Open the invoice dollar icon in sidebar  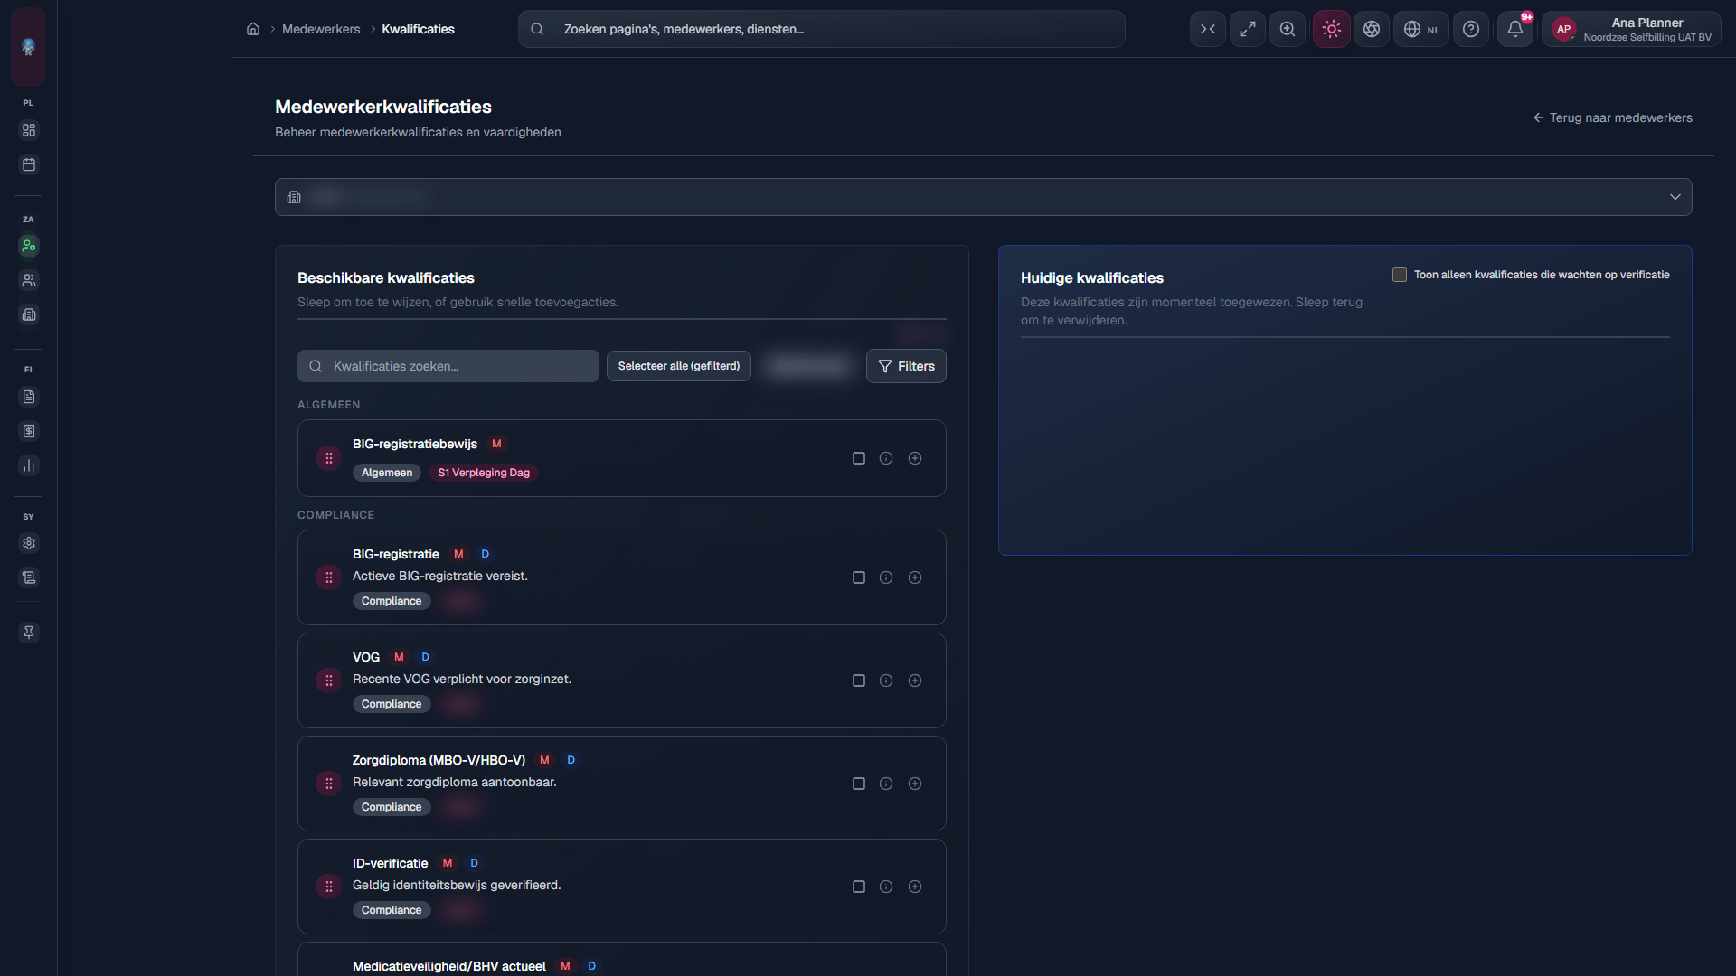click(x=29, y=431)
